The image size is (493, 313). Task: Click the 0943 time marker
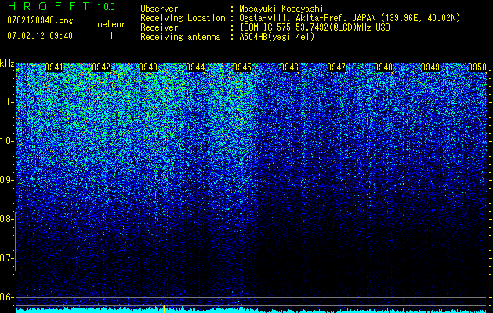148,67
